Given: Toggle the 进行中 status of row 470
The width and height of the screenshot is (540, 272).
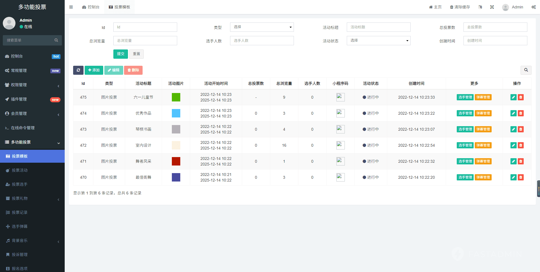Looking at the screenshot, I should pos(370,177).
